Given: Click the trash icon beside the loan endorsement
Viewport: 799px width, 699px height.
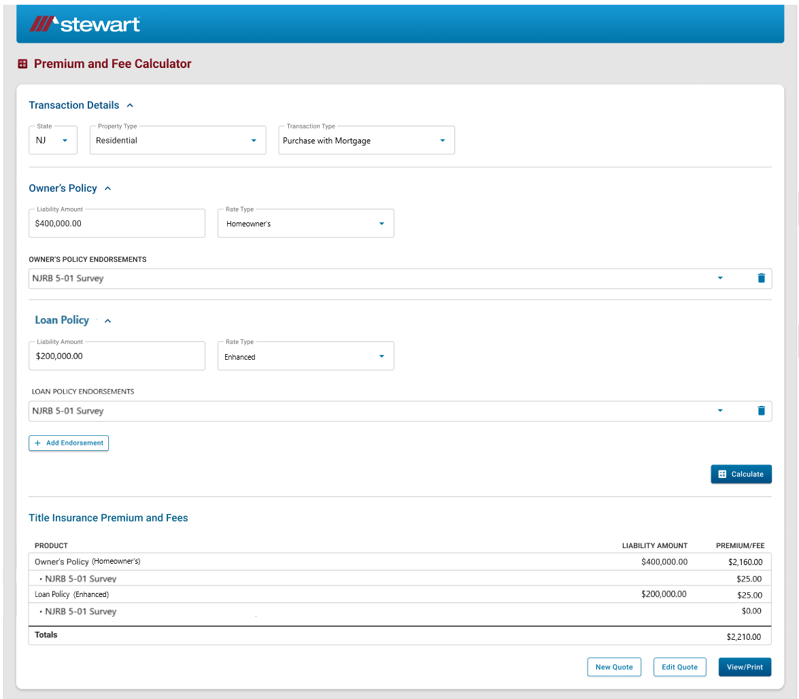Looking at the screenshot, I should 762,411.
